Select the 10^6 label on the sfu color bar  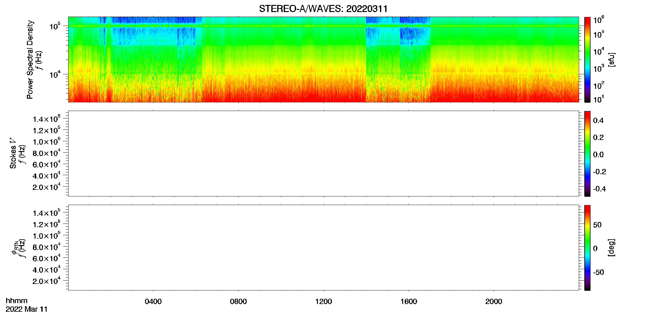coord(599,20)
